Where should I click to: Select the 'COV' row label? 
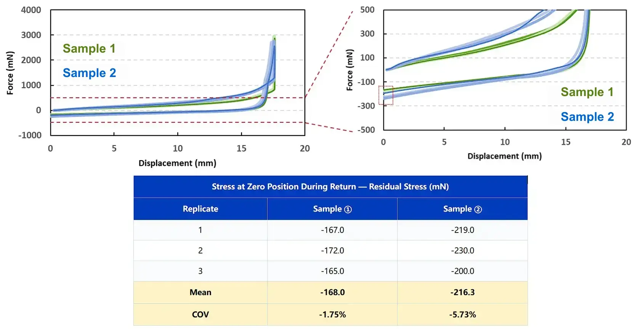coord(200,315)
